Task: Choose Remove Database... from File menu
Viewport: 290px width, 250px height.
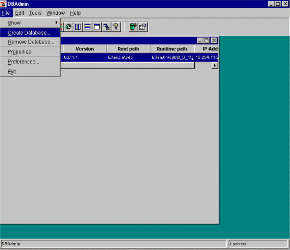Action: click(30, 42)
